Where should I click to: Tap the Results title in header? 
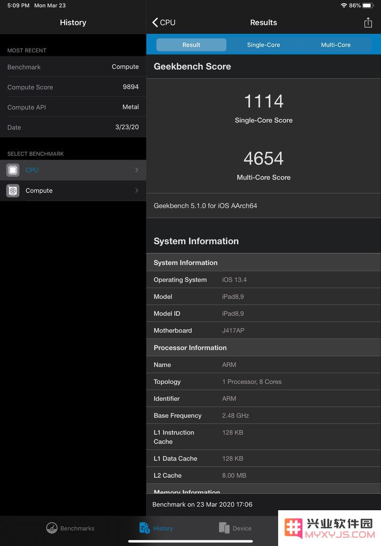click(263, 22)
